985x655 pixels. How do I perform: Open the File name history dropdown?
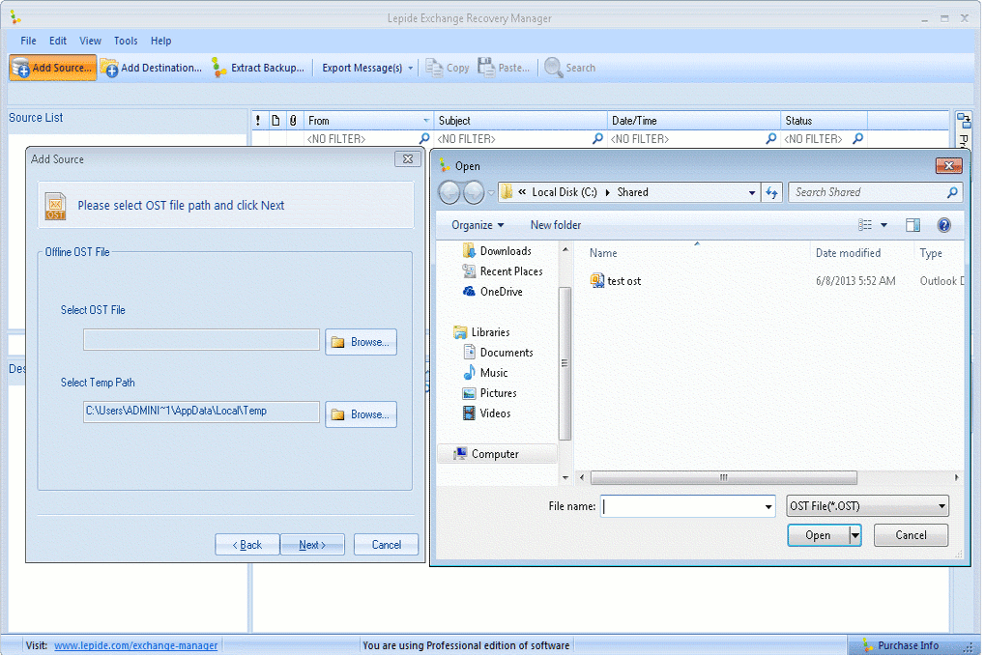click(768, 506)
